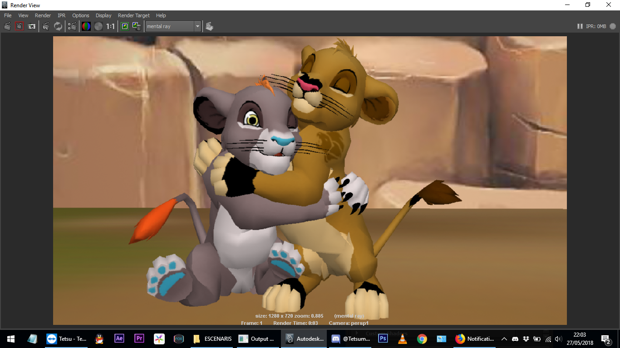Click the Render Region icon with red border
Screen dimensions: 620x348
19,26
